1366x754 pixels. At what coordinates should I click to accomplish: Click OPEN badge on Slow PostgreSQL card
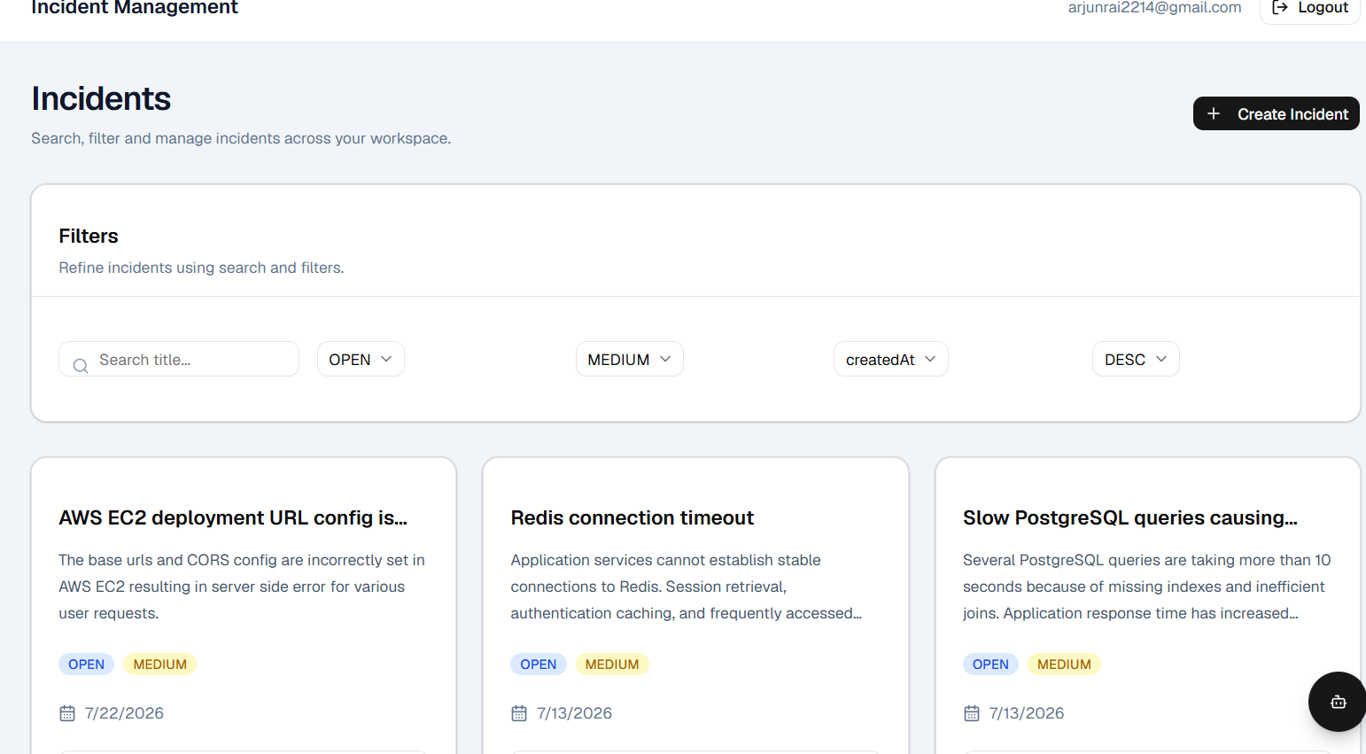[x=990, y=665]
